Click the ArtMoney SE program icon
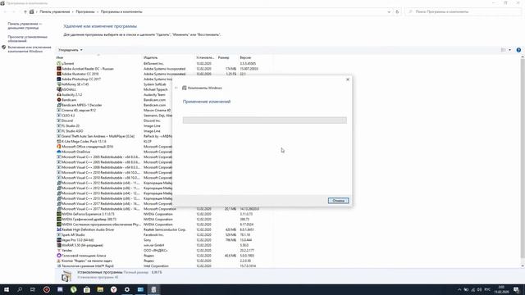The width and height of the screenshot is (525, 295). [x=59, y=84]
